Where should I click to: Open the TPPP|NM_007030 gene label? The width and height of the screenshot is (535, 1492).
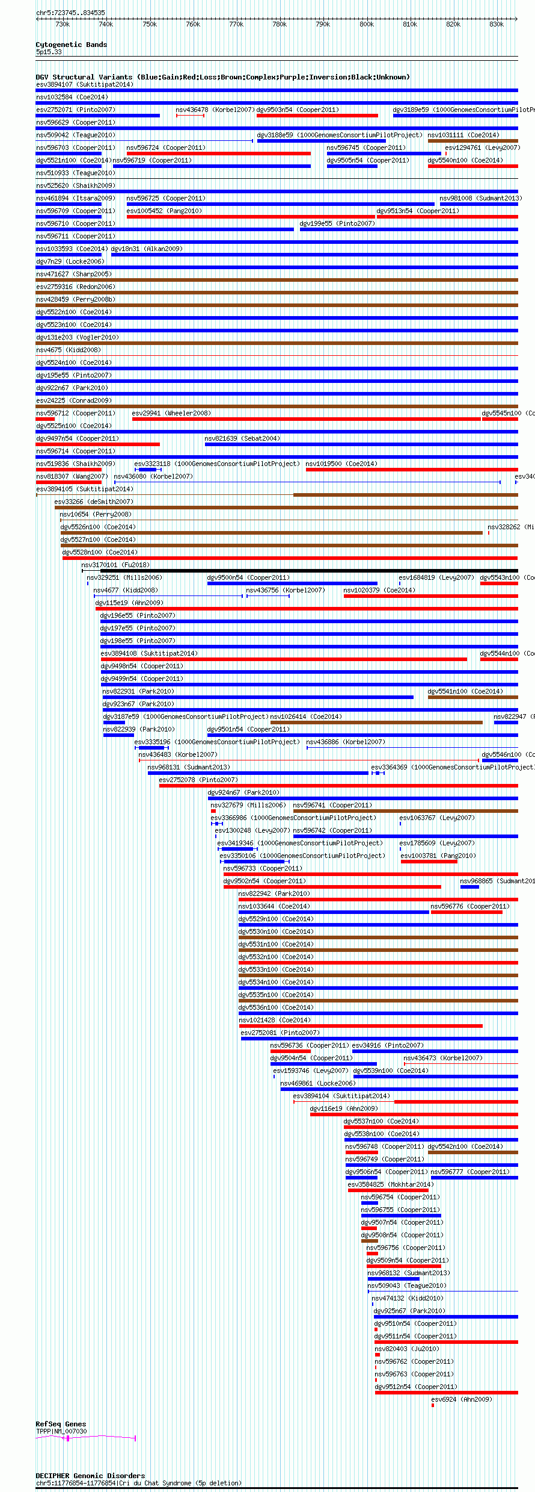tap(61, 1431)
